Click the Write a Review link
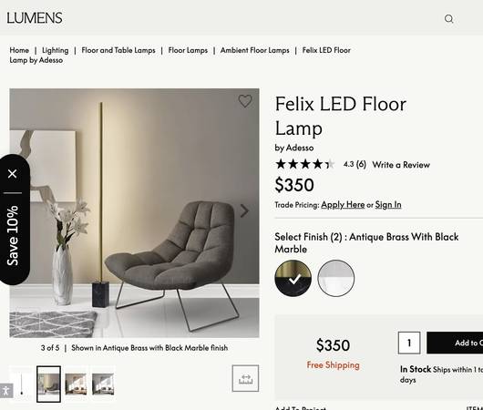 (401, 165)
